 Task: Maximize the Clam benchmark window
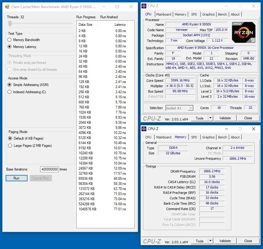(117, 7)
